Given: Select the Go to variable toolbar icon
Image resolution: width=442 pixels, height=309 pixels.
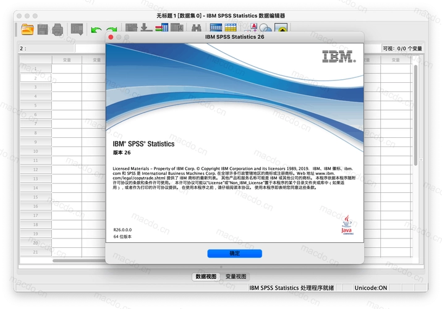Looking at the screenshot, I should pyautogui.click(x=147, y=28).
